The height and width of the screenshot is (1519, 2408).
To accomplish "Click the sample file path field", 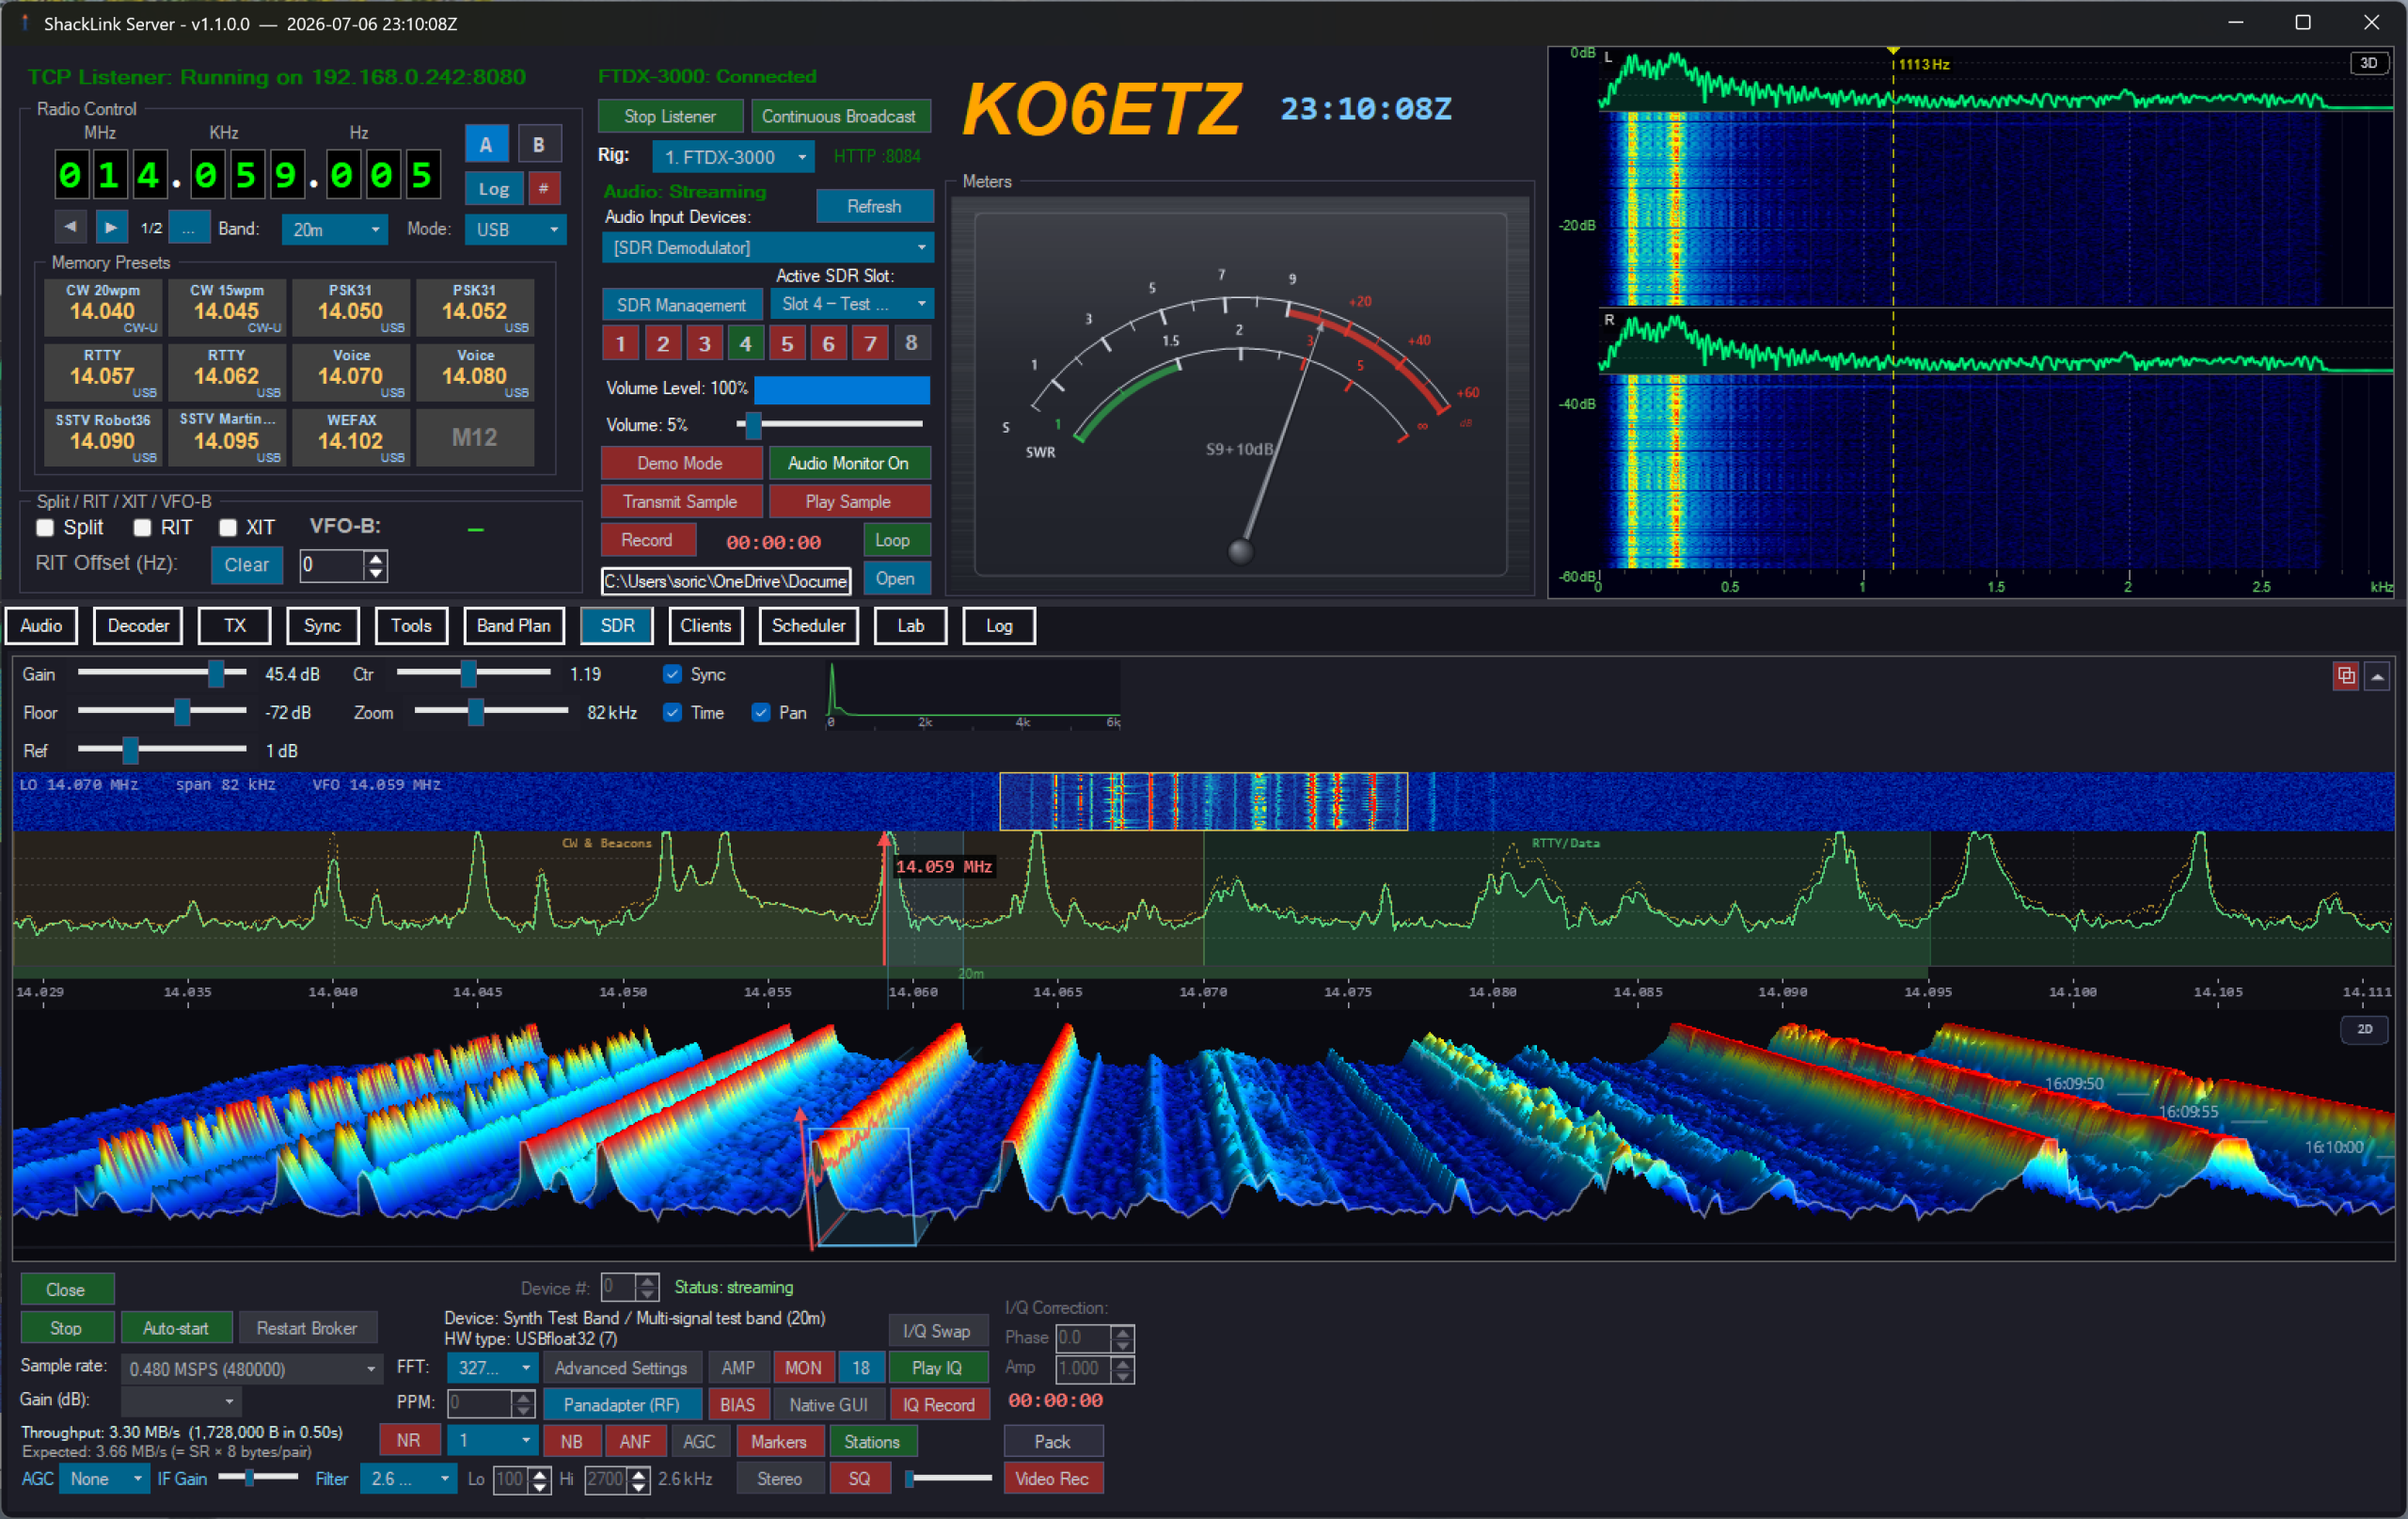I will [726, 580].
